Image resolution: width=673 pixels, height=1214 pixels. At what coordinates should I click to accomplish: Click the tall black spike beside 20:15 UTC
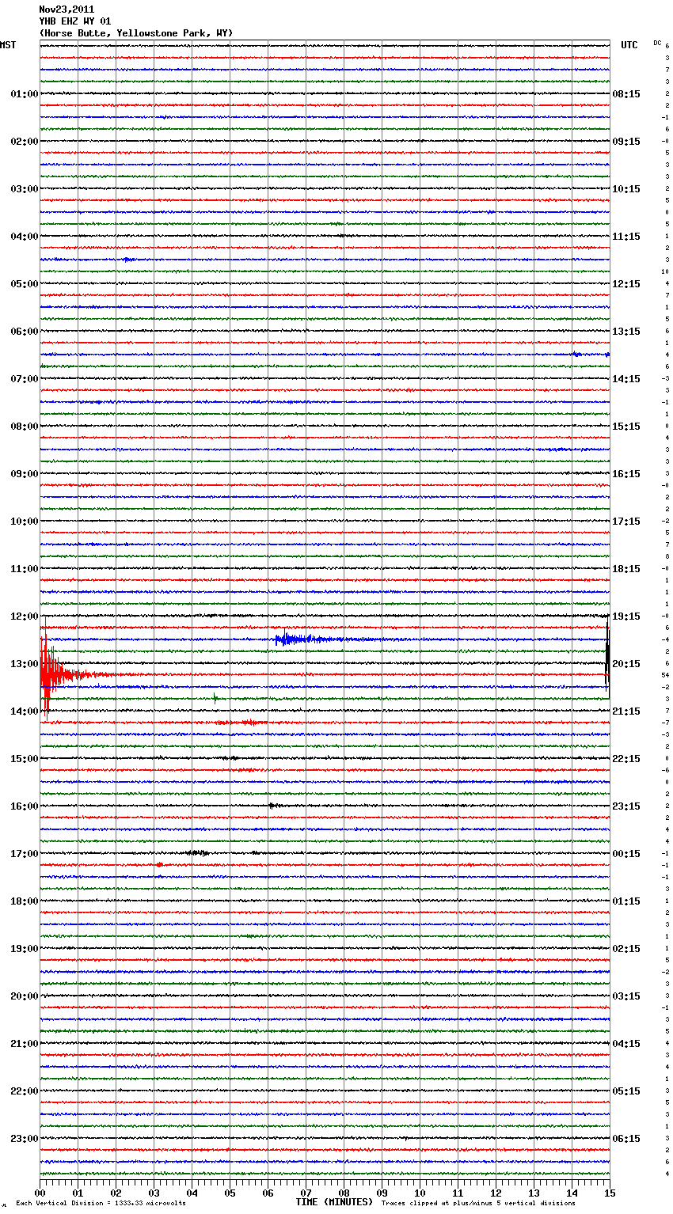coord(607,657)
